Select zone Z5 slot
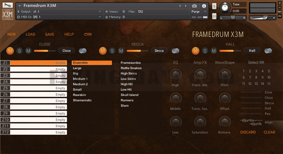The image size is (283, 154). pyautogui.click(x=34, y=88)
